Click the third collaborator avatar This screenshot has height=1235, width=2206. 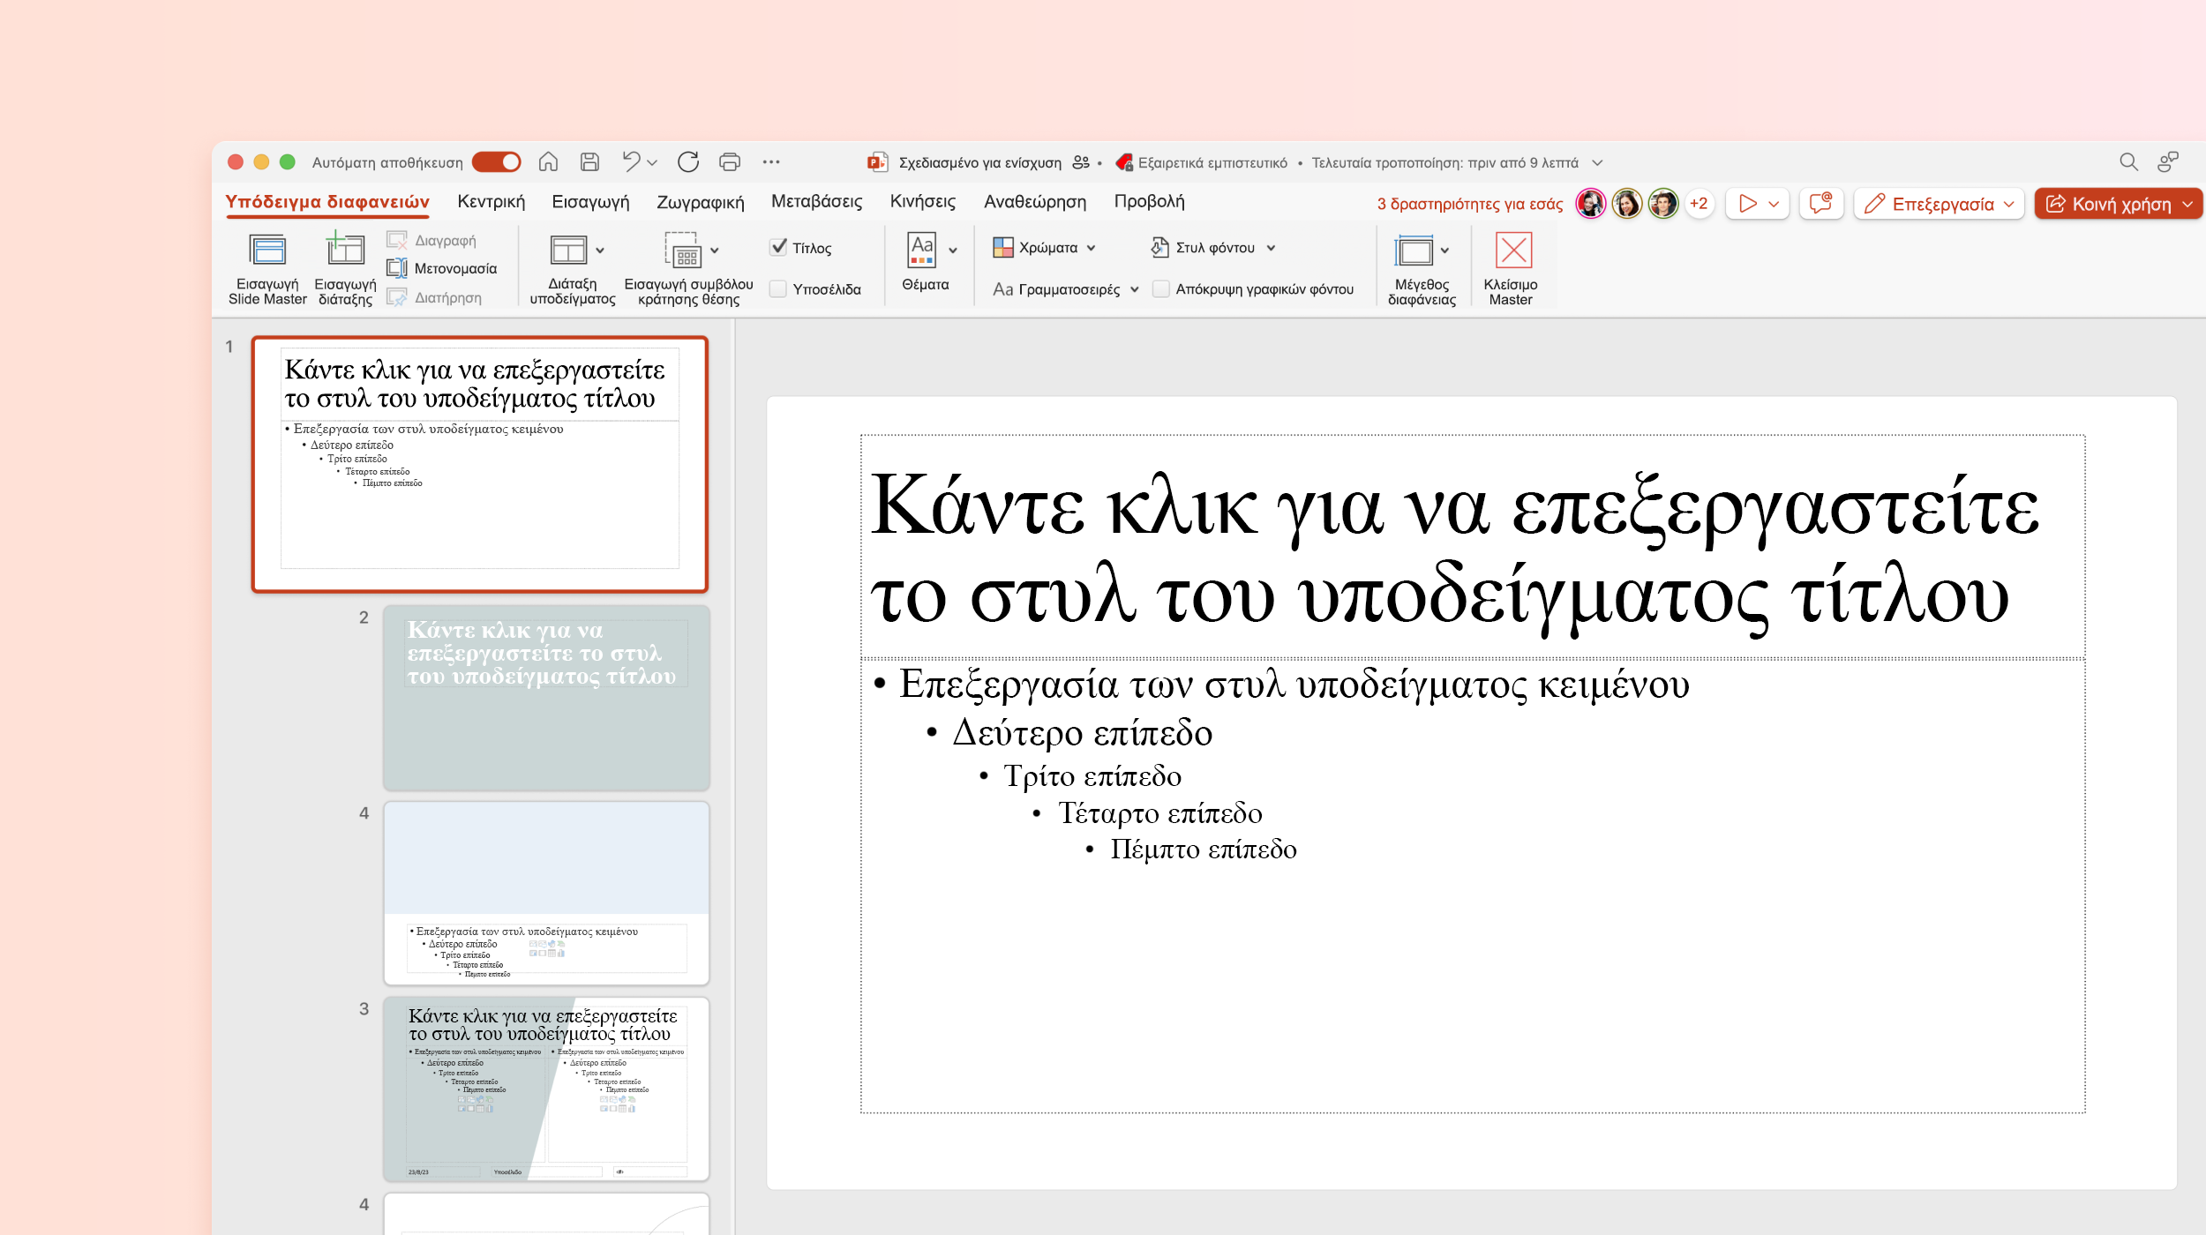coord(1663,204)
